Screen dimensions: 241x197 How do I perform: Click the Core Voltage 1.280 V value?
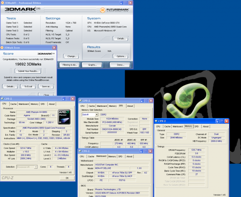pos(50,123)
